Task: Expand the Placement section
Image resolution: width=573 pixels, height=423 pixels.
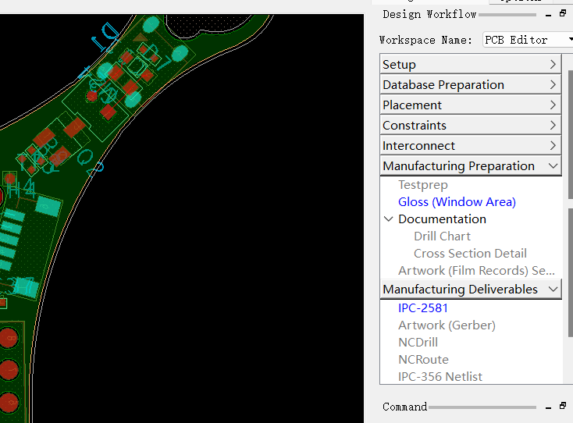Action: point(470,105)
